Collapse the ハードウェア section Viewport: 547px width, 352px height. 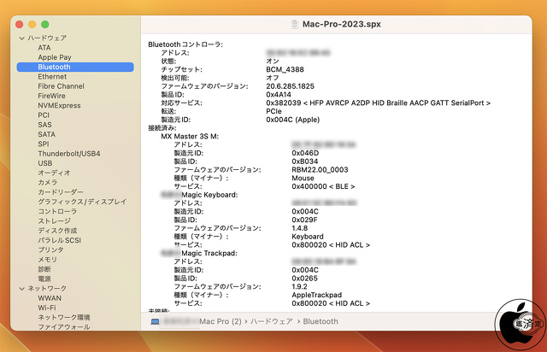22,38
